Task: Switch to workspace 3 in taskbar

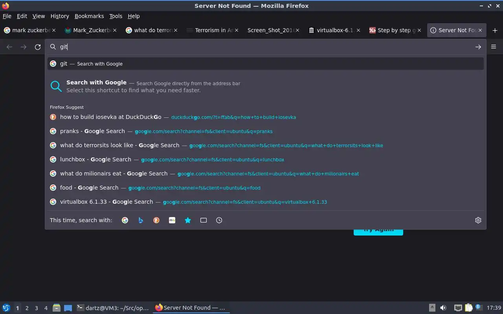Action: point(36,308)
